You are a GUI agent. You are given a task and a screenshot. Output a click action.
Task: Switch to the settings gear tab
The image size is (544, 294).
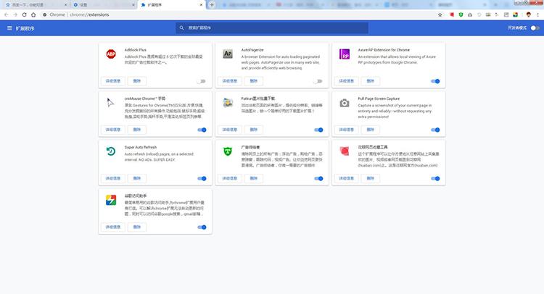[x=104, y=5]
